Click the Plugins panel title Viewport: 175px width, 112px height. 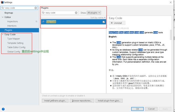pos(45,8)
